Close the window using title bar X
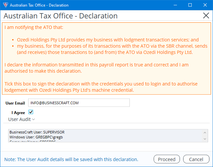213x167 pixels. tap(205, 5)
